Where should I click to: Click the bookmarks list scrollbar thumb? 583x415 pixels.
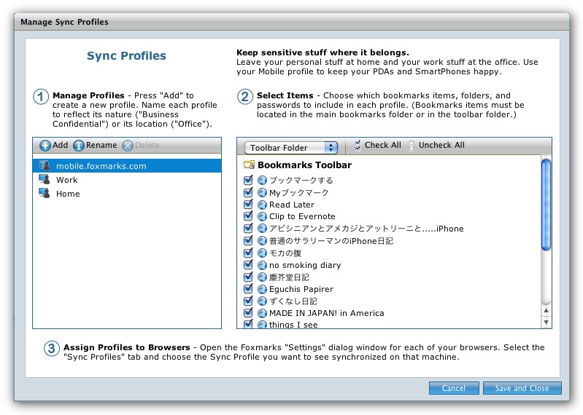(546, 205)
